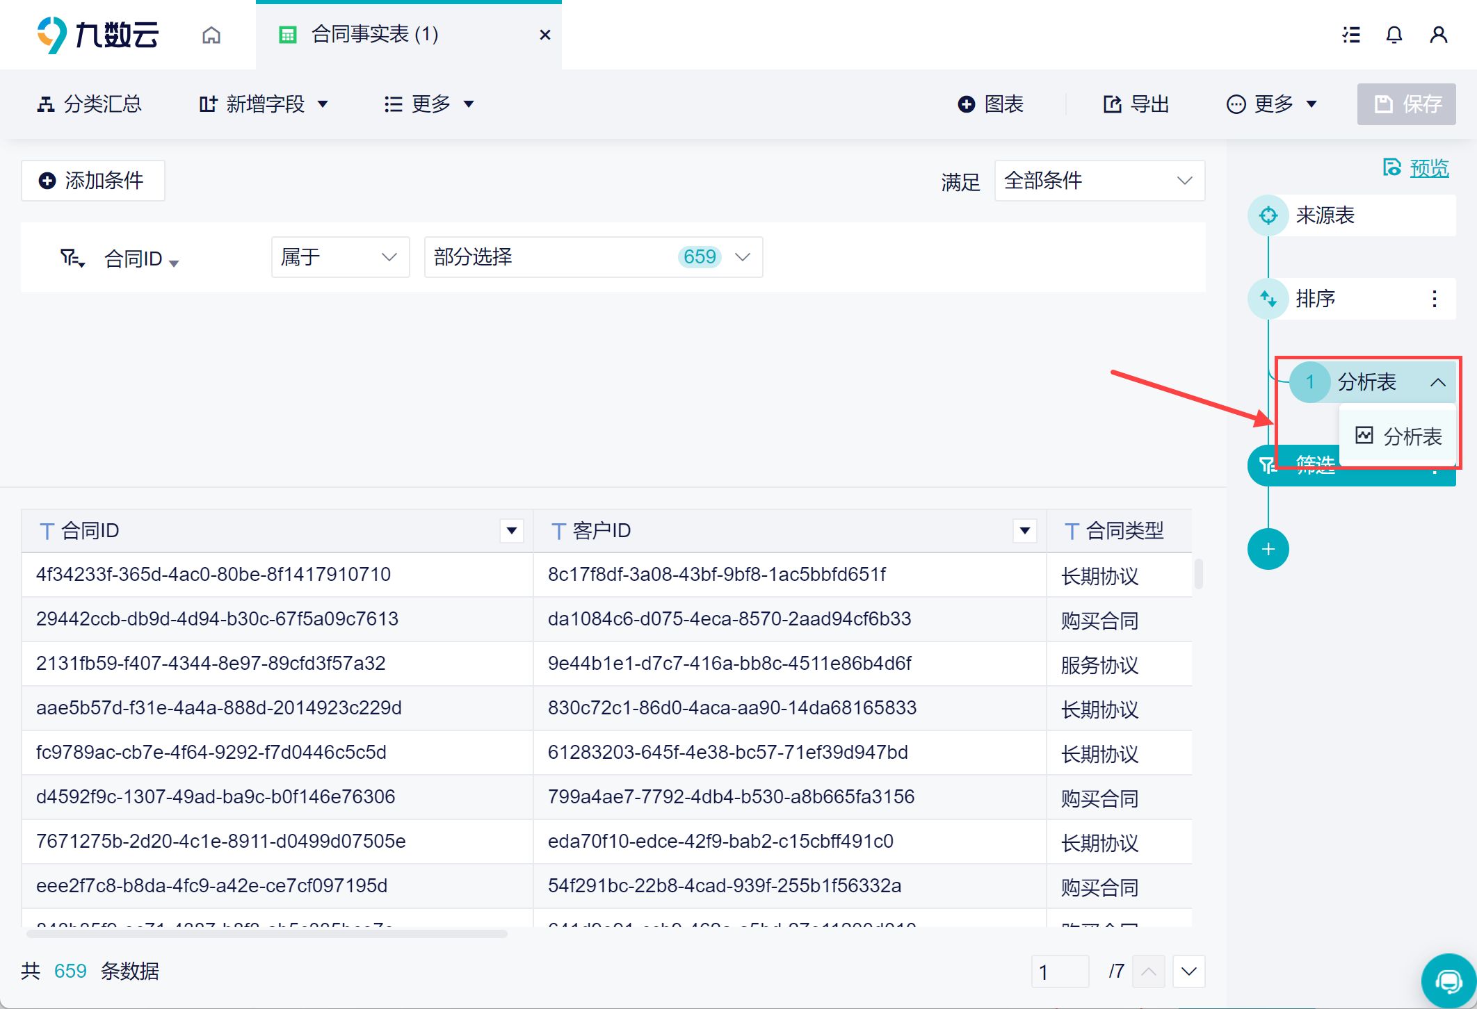Screen dimensions: 1477x1009
Task: Open the 全部条件 dropdown
Action: (x=1099, y=181)
